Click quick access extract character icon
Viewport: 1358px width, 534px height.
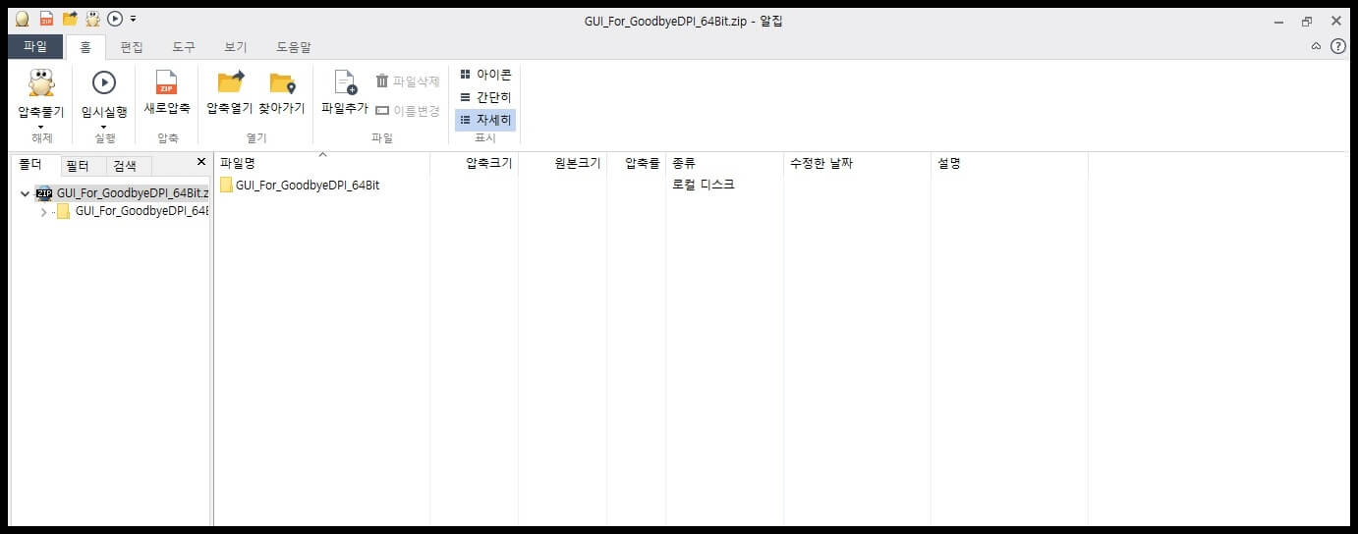click(x=93, y=19)
